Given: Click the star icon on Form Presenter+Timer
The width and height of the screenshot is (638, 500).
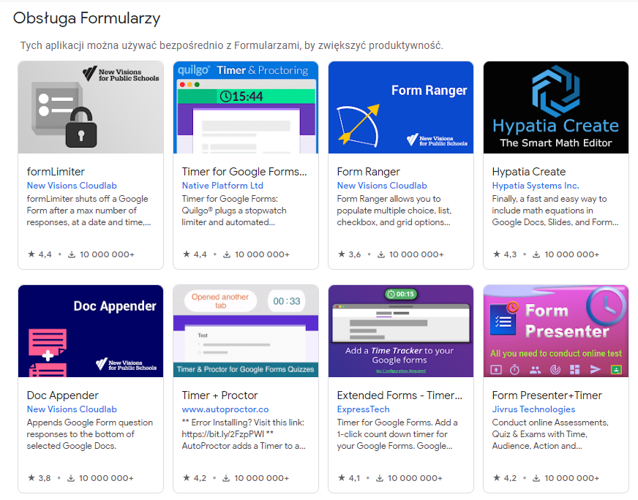Looking at the screenshot, I should 496,477.
